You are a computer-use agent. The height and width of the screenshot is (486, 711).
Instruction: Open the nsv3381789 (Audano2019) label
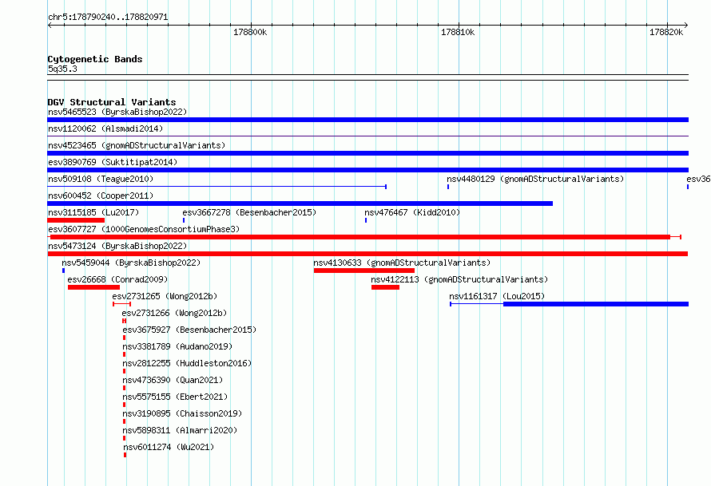coord(177,346)
